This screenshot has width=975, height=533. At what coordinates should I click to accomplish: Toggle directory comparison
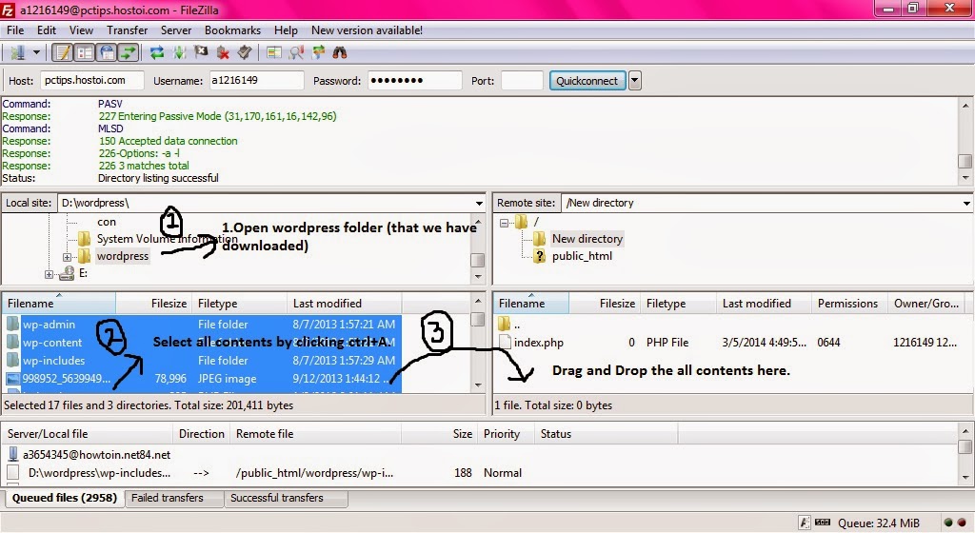click(x=296, y=52)
